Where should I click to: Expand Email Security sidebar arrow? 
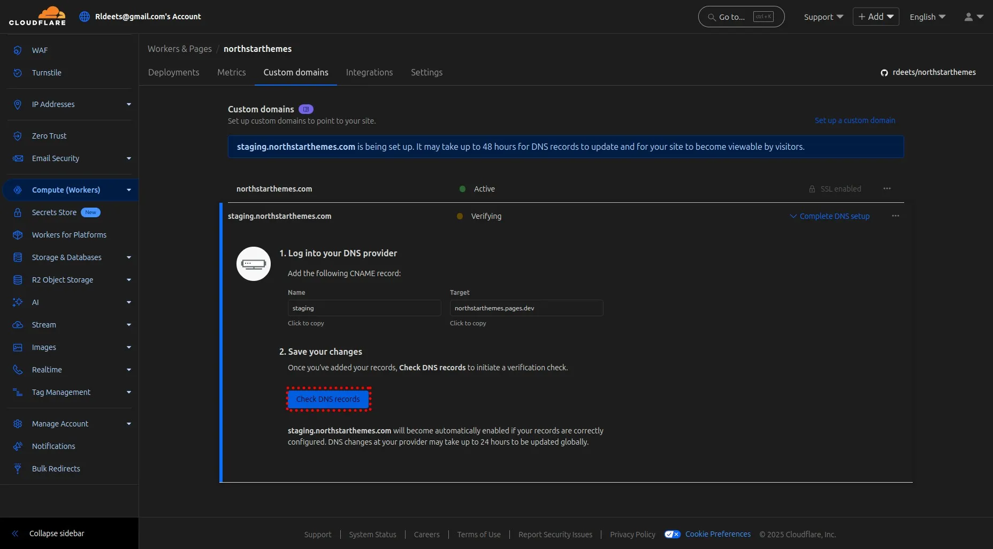[x=129, y=158]
